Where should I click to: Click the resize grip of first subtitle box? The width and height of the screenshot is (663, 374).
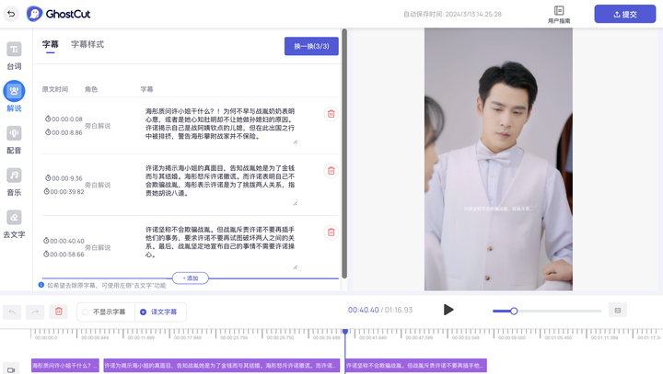tap(296, 142)
